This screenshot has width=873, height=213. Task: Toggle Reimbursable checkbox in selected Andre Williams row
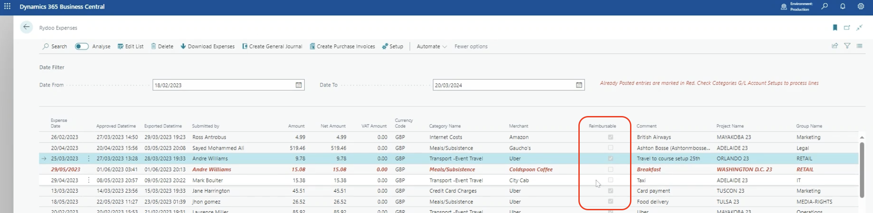pos(611,159)
